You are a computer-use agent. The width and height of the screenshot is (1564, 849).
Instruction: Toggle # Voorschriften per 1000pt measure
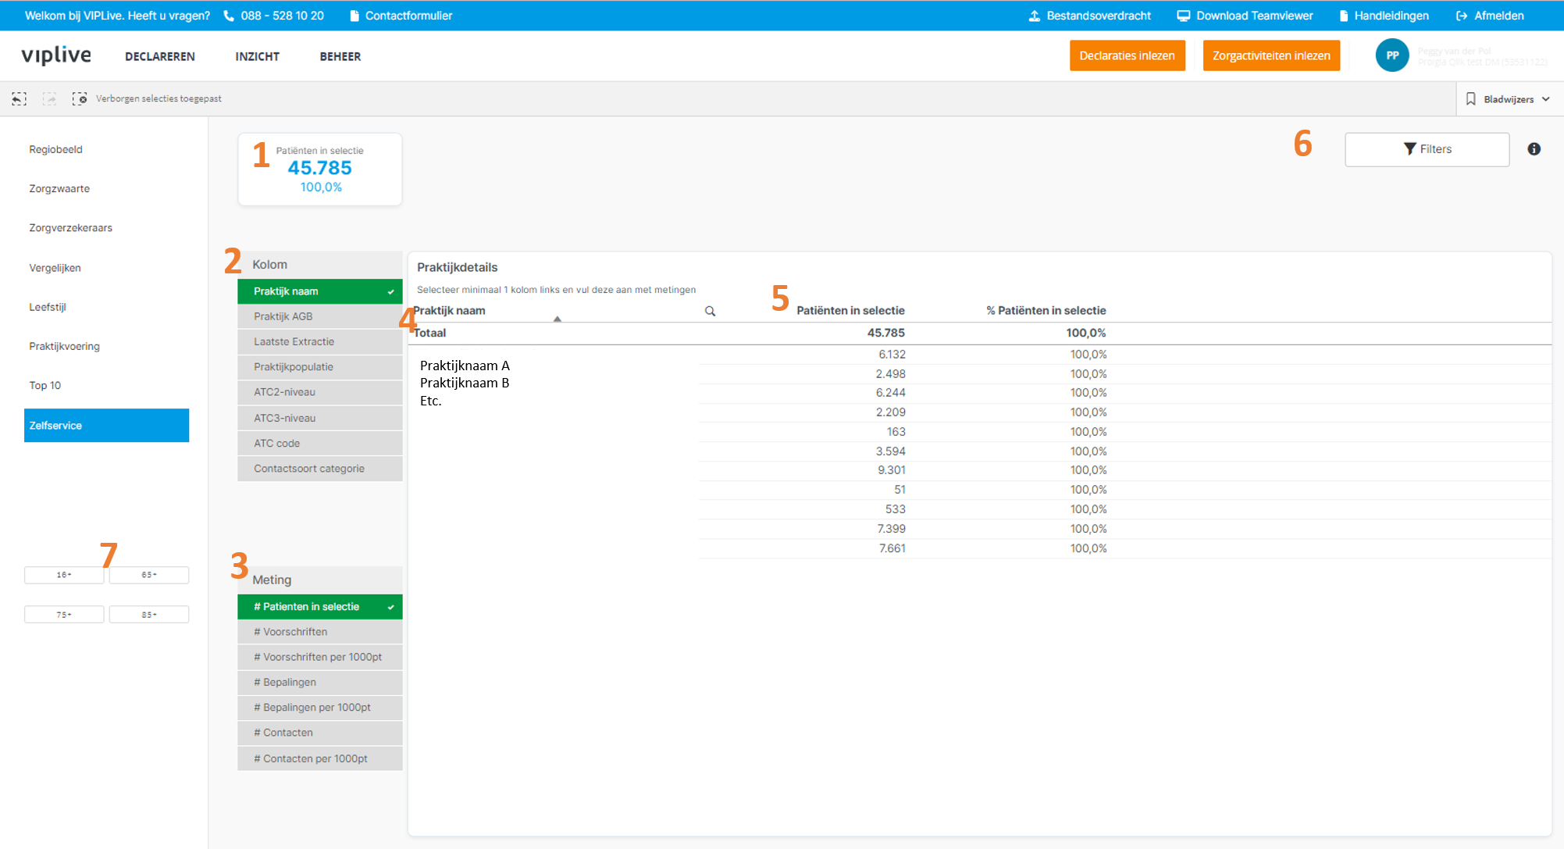320,657
